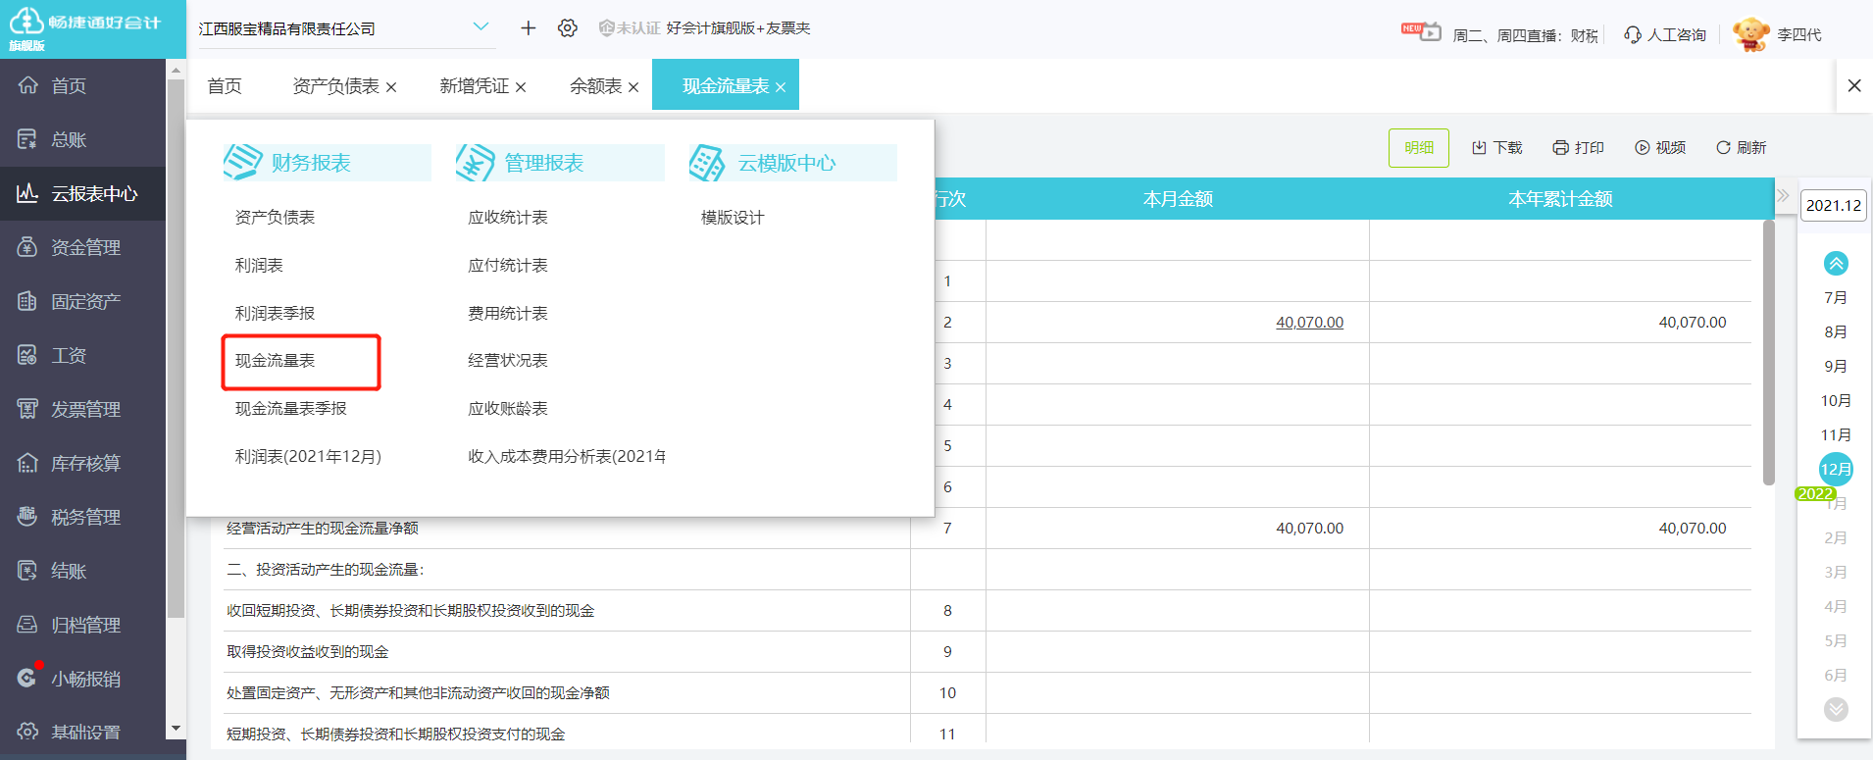
Task: Open 应收统计表 under 管理报表
Action: click(x=508, y=218)
